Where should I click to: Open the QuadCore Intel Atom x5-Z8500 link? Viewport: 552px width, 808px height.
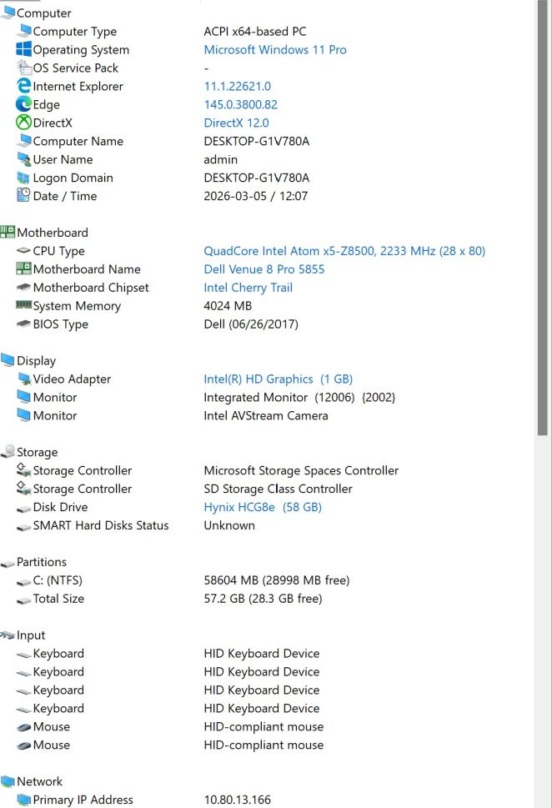coord(344,251)
